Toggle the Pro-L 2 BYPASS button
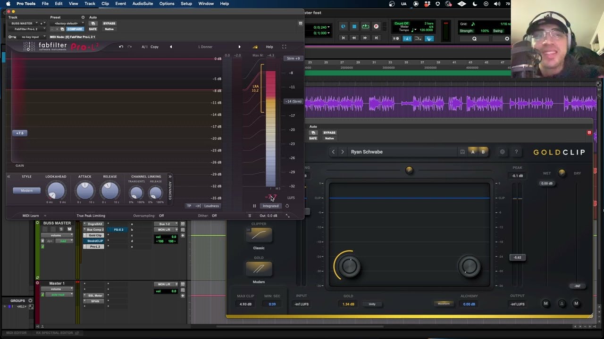The image size is (604, 339). coord(109,23)
